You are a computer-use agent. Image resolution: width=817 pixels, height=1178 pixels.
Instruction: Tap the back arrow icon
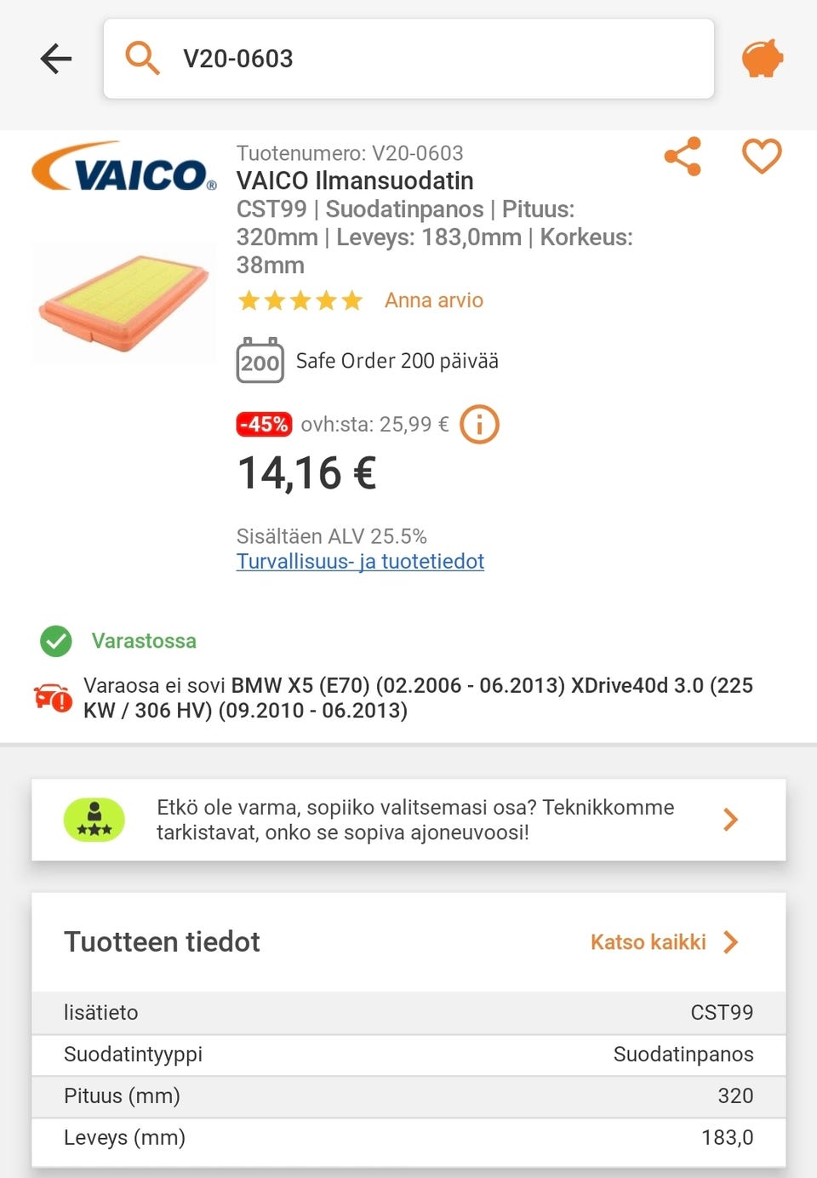point(56,59)
